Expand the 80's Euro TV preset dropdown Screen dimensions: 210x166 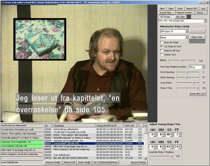click(x=186, y=31)
